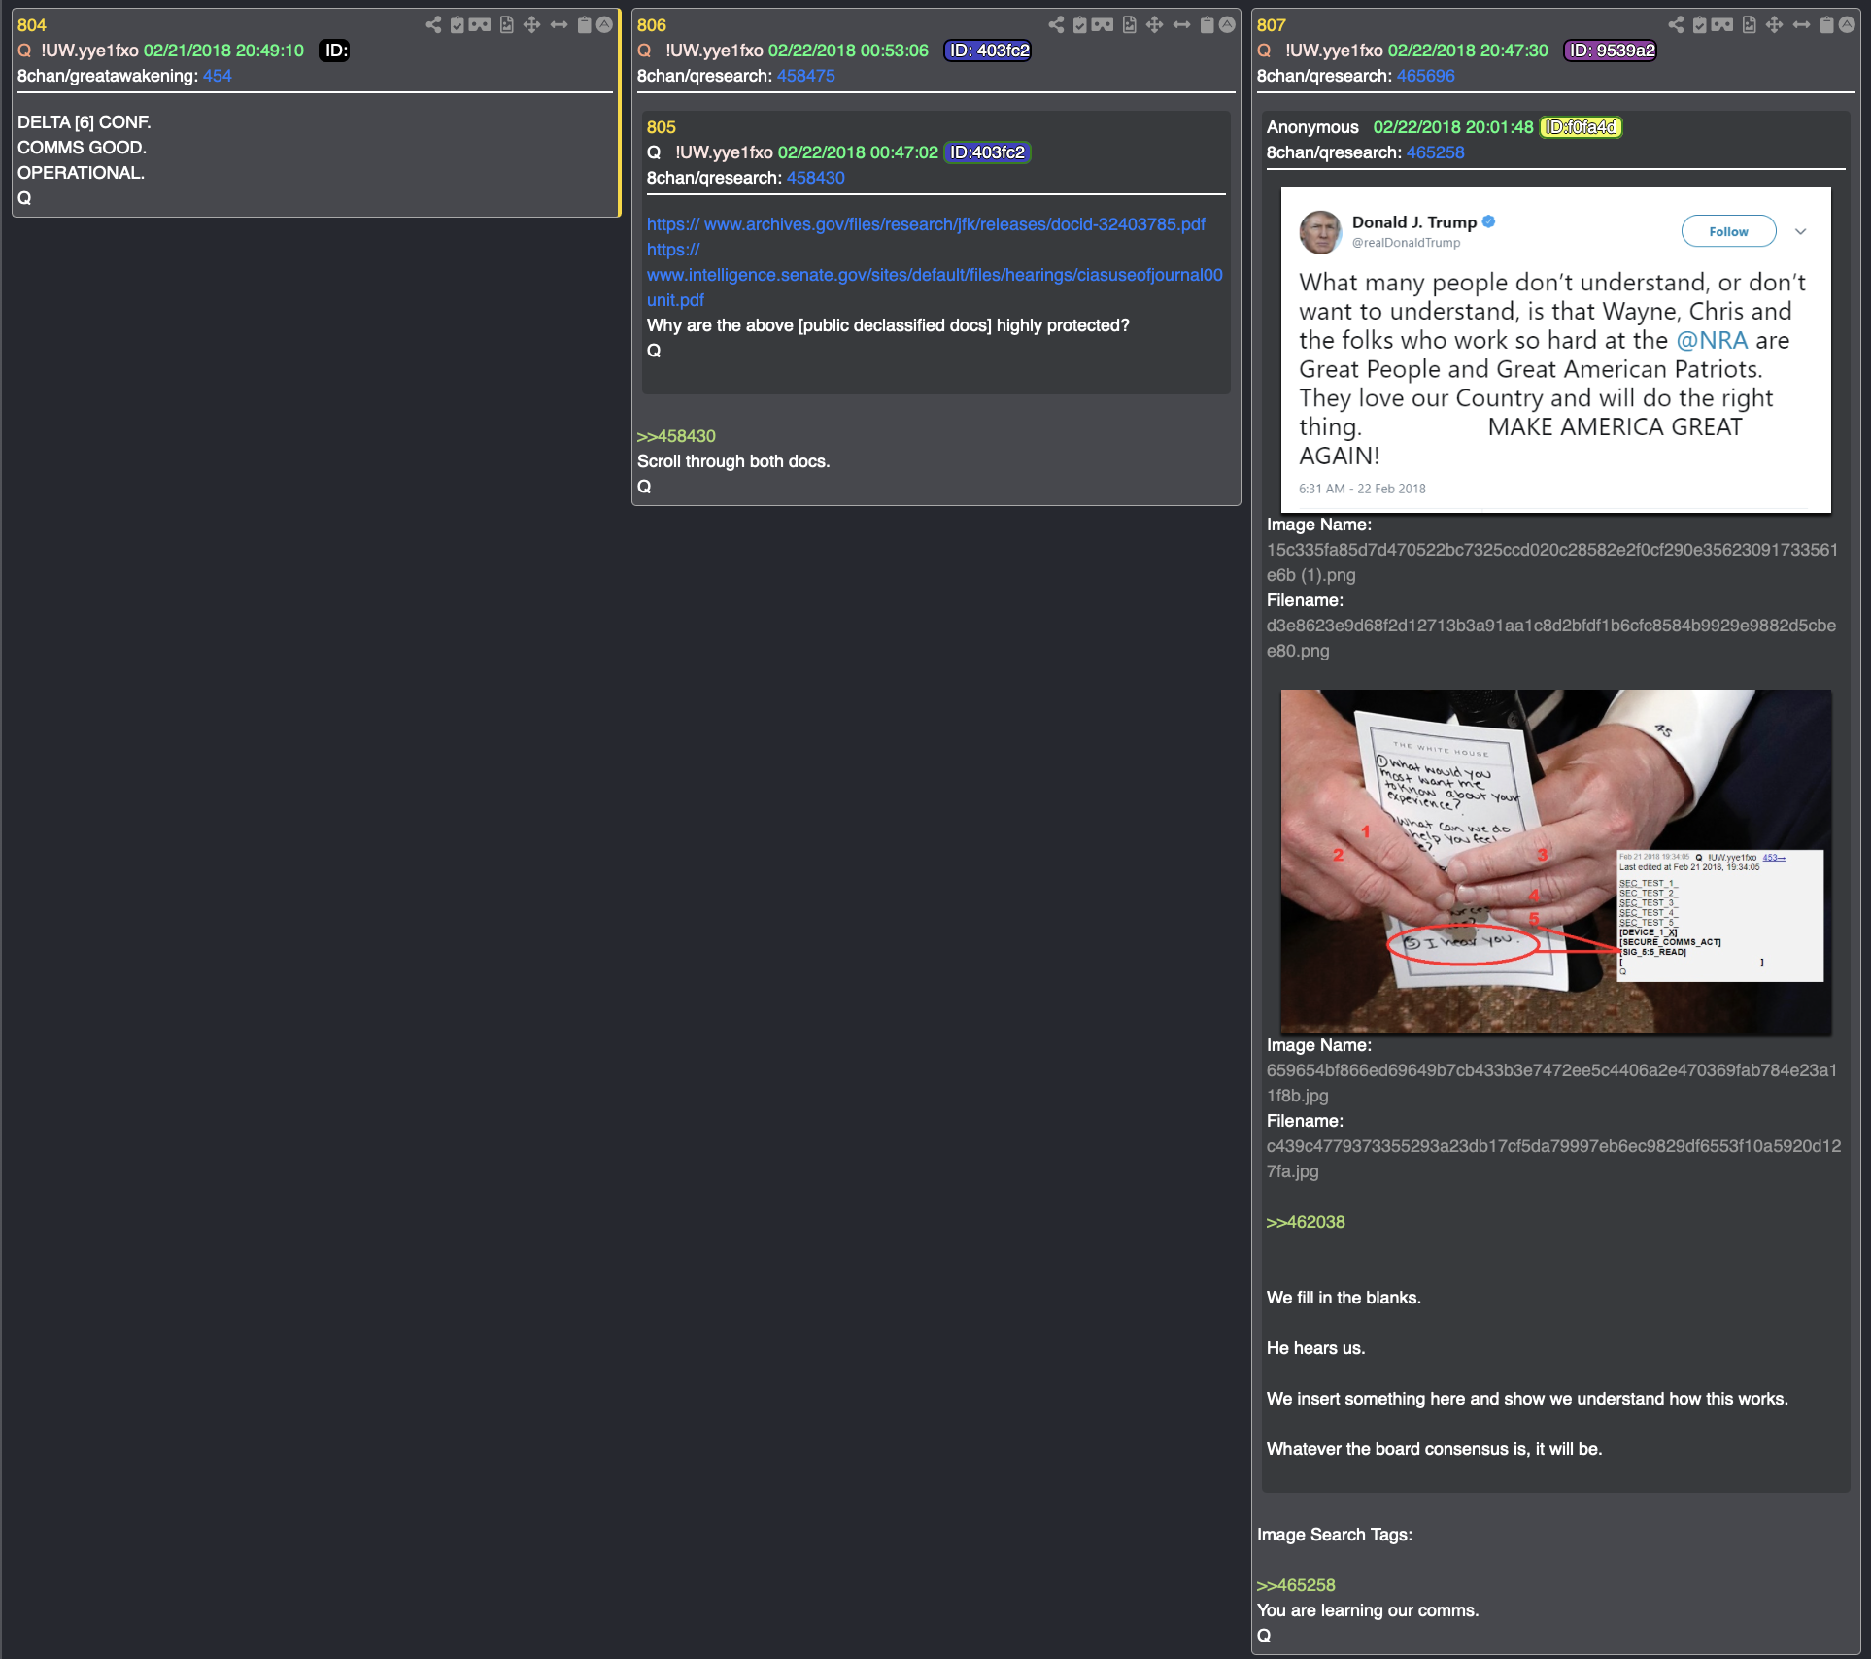Open the intelligence.senate.gov hearings PDF link
The image size is (1871, 1659).
pyautogui.click(x=934, y=275)
